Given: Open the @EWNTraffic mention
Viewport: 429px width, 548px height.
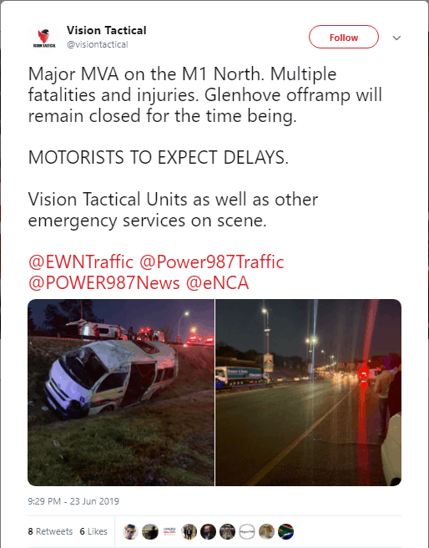Looking at the screenshot, I should click(81, 262).
